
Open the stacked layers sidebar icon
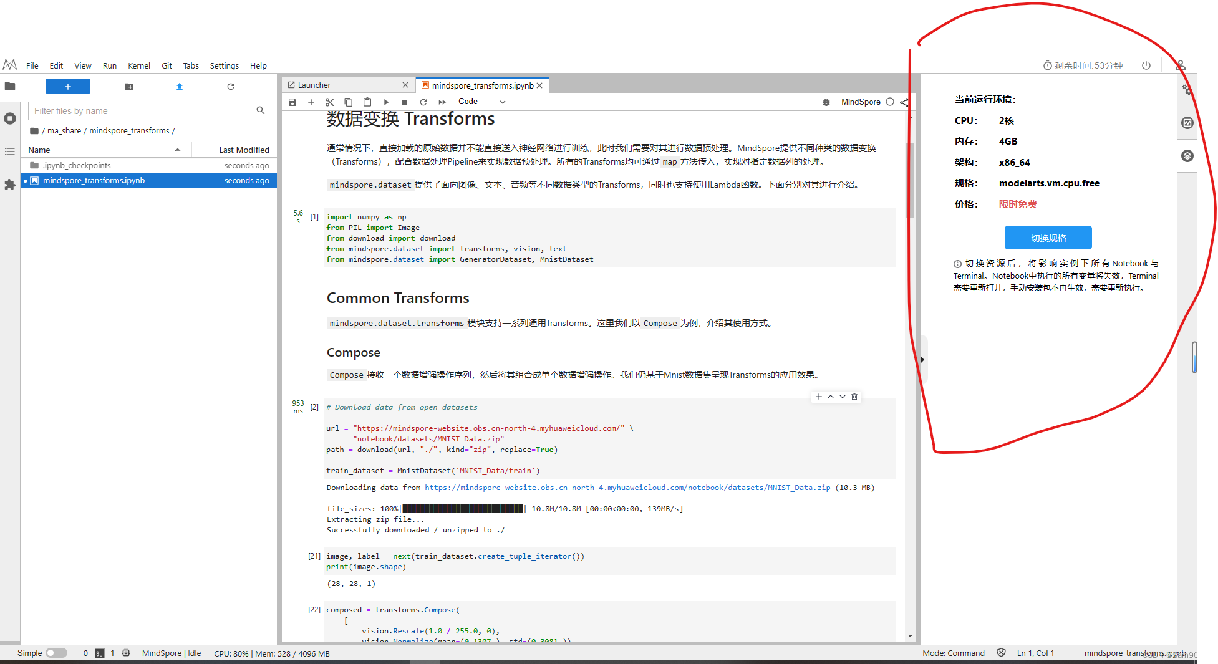click(x=1187, y=156)
